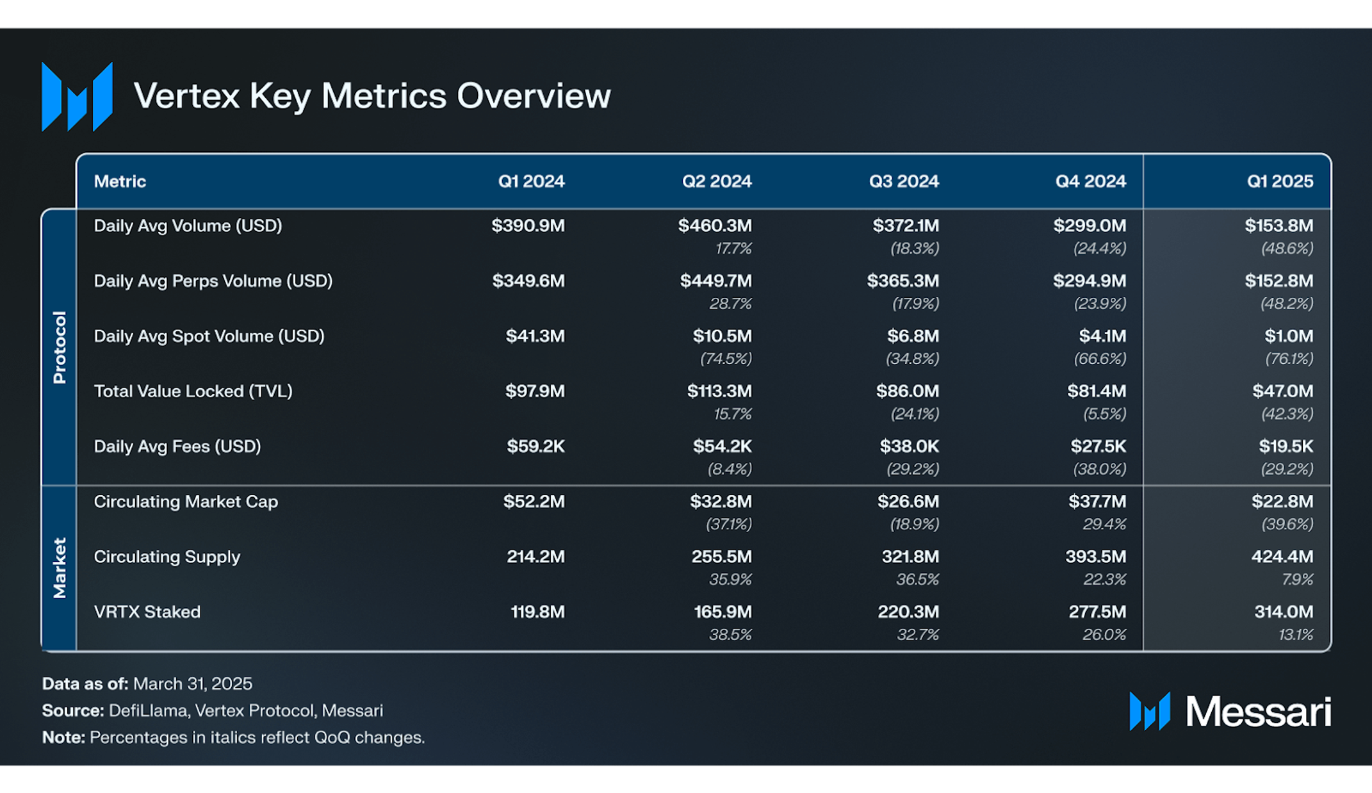Select the $365.3M perps volume cell
Screen dimensions: 1372x793
pyautogui.click(x=903, y=281)
